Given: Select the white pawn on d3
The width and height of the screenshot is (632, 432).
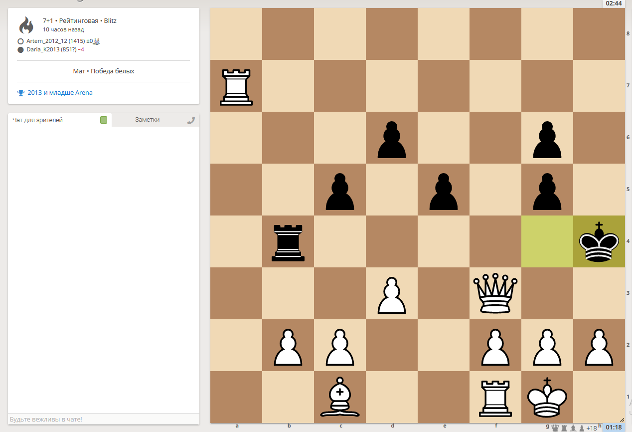Looking at the screenshot, I should point(392,293).
